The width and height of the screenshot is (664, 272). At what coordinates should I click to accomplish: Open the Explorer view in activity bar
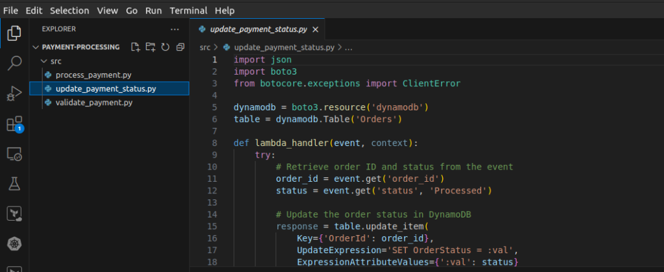[14, 34]
